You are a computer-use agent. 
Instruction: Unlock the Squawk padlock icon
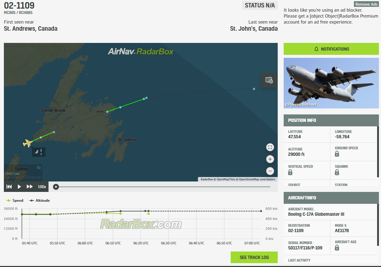(337, 172)
